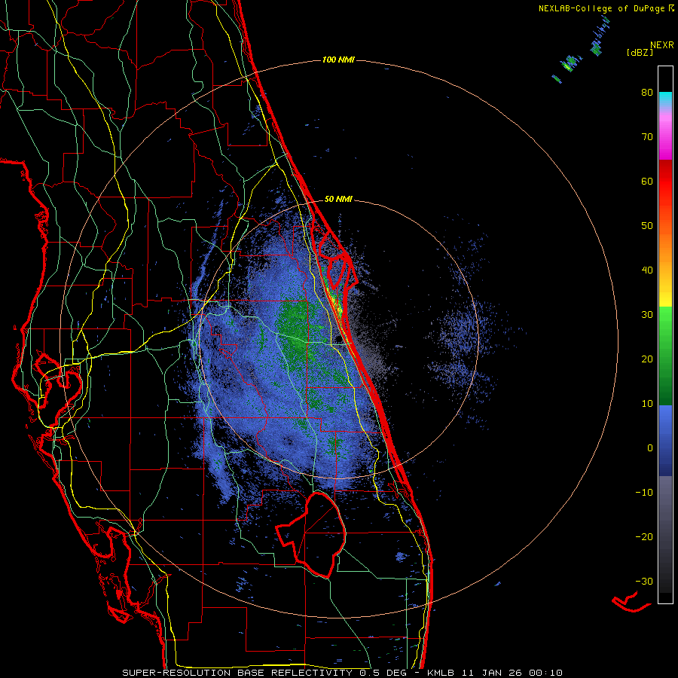The height and width of the screenshot is (678, 678).
Task: Click the 'NEXR' label above the legend
Action: tap(662, 45)
